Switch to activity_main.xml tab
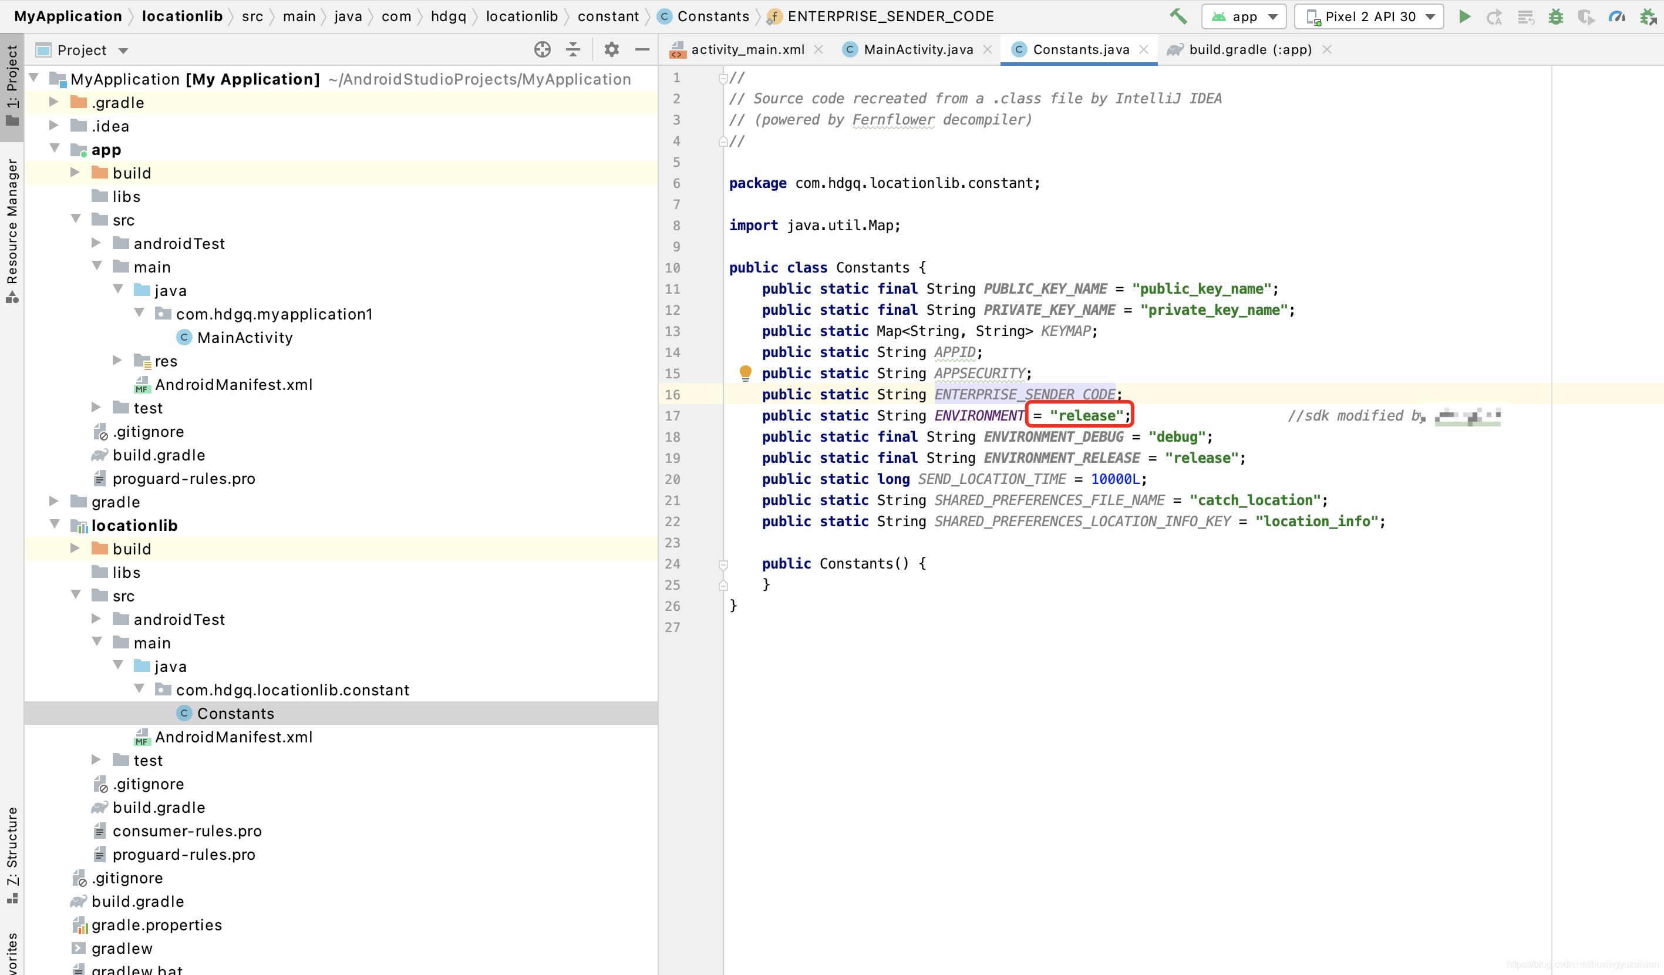The width and height of the screenshot is (1664, 975). (747, 49)
